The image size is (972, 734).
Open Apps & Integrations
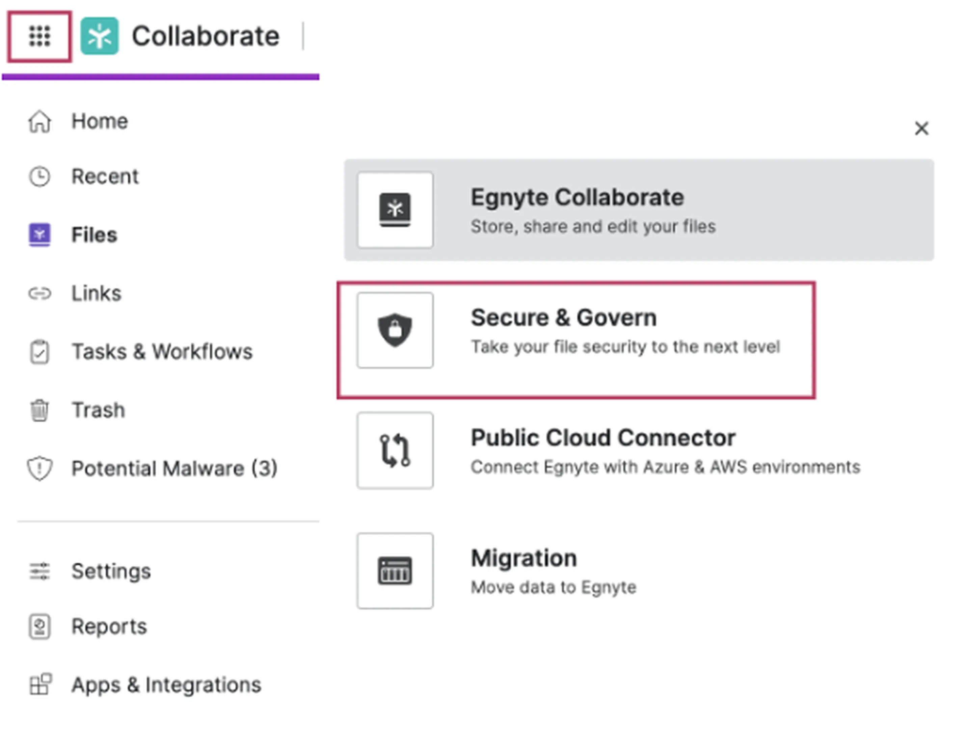166,685
